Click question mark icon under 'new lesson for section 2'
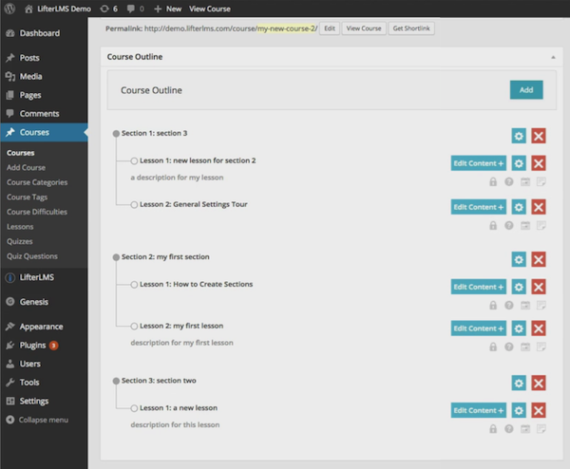 coord(509,181)
